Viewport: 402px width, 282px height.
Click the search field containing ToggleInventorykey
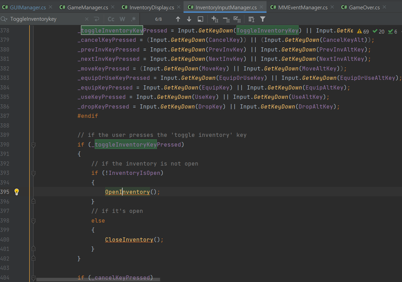click(x=46, y=19)
